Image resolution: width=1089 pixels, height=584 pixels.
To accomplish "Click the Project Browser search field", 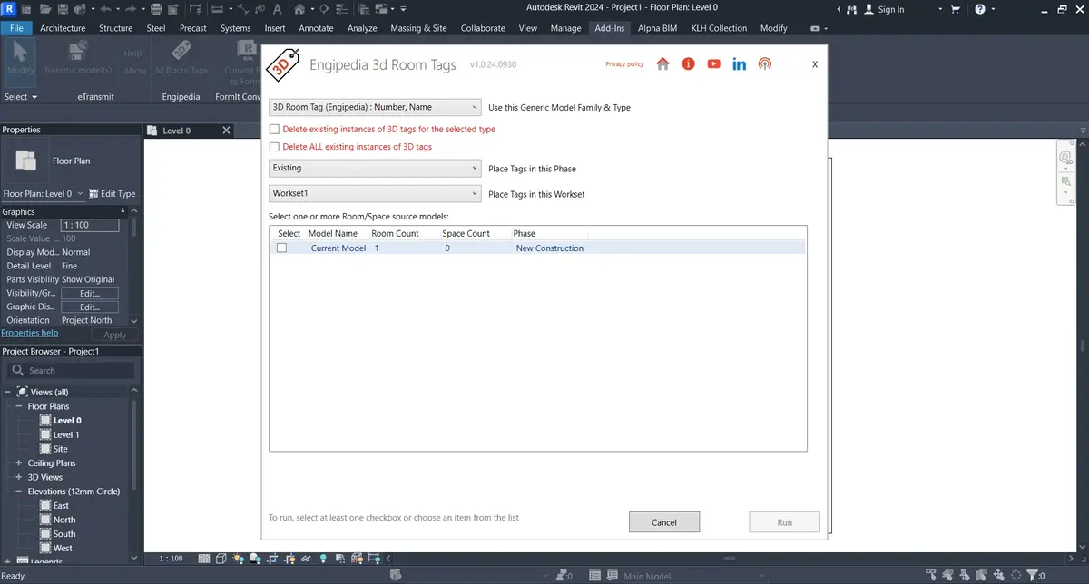I will [x=71, y=370].
